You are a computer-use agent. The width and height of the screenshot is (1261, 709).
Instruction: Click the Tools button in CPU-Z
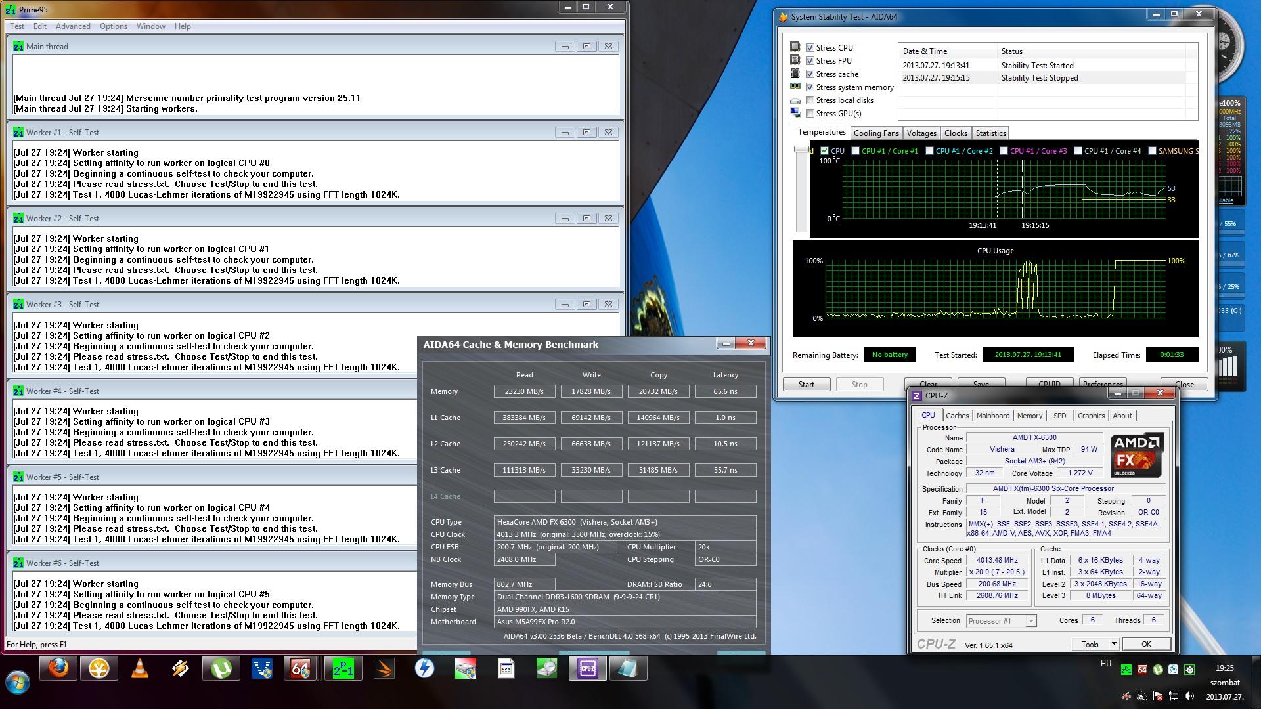(x=1090, y=644)
